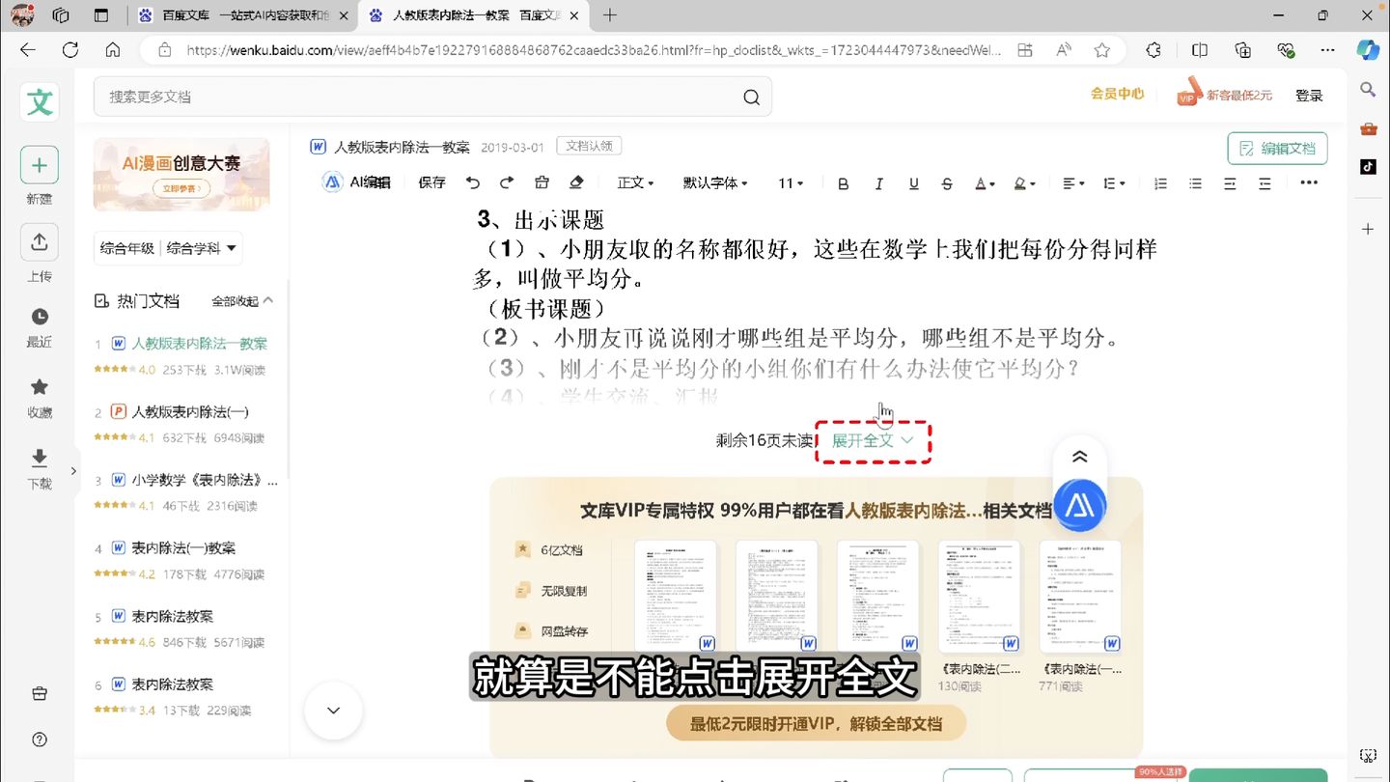
Task: Click the Wenku 文 logo icon
Action: [x=40, y=101]
